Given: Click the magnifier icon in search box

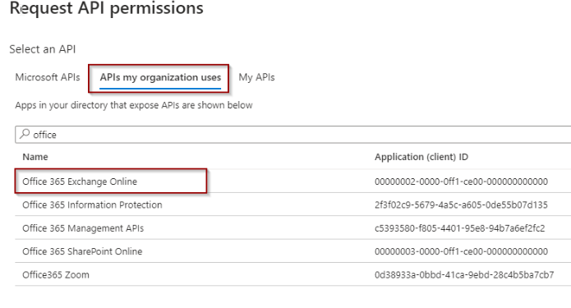Looking at the screenshot, I should click(25, 134).
